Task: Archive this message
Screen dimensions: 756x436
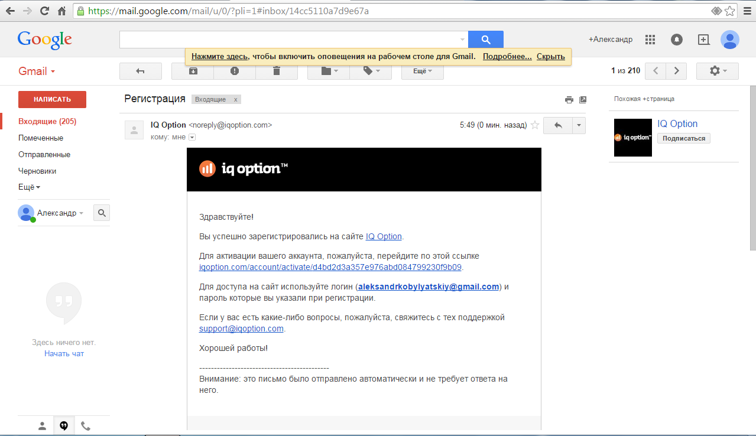Action: tap(193, 71)
